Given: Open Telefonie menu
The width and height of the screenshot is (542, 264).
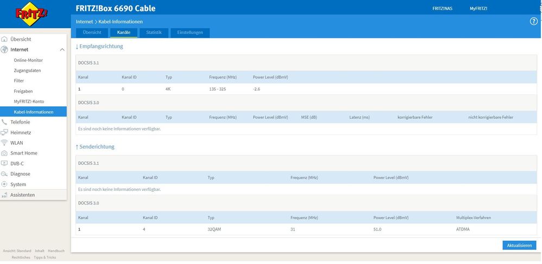Looking at the screenshot, I should [20, 122].
